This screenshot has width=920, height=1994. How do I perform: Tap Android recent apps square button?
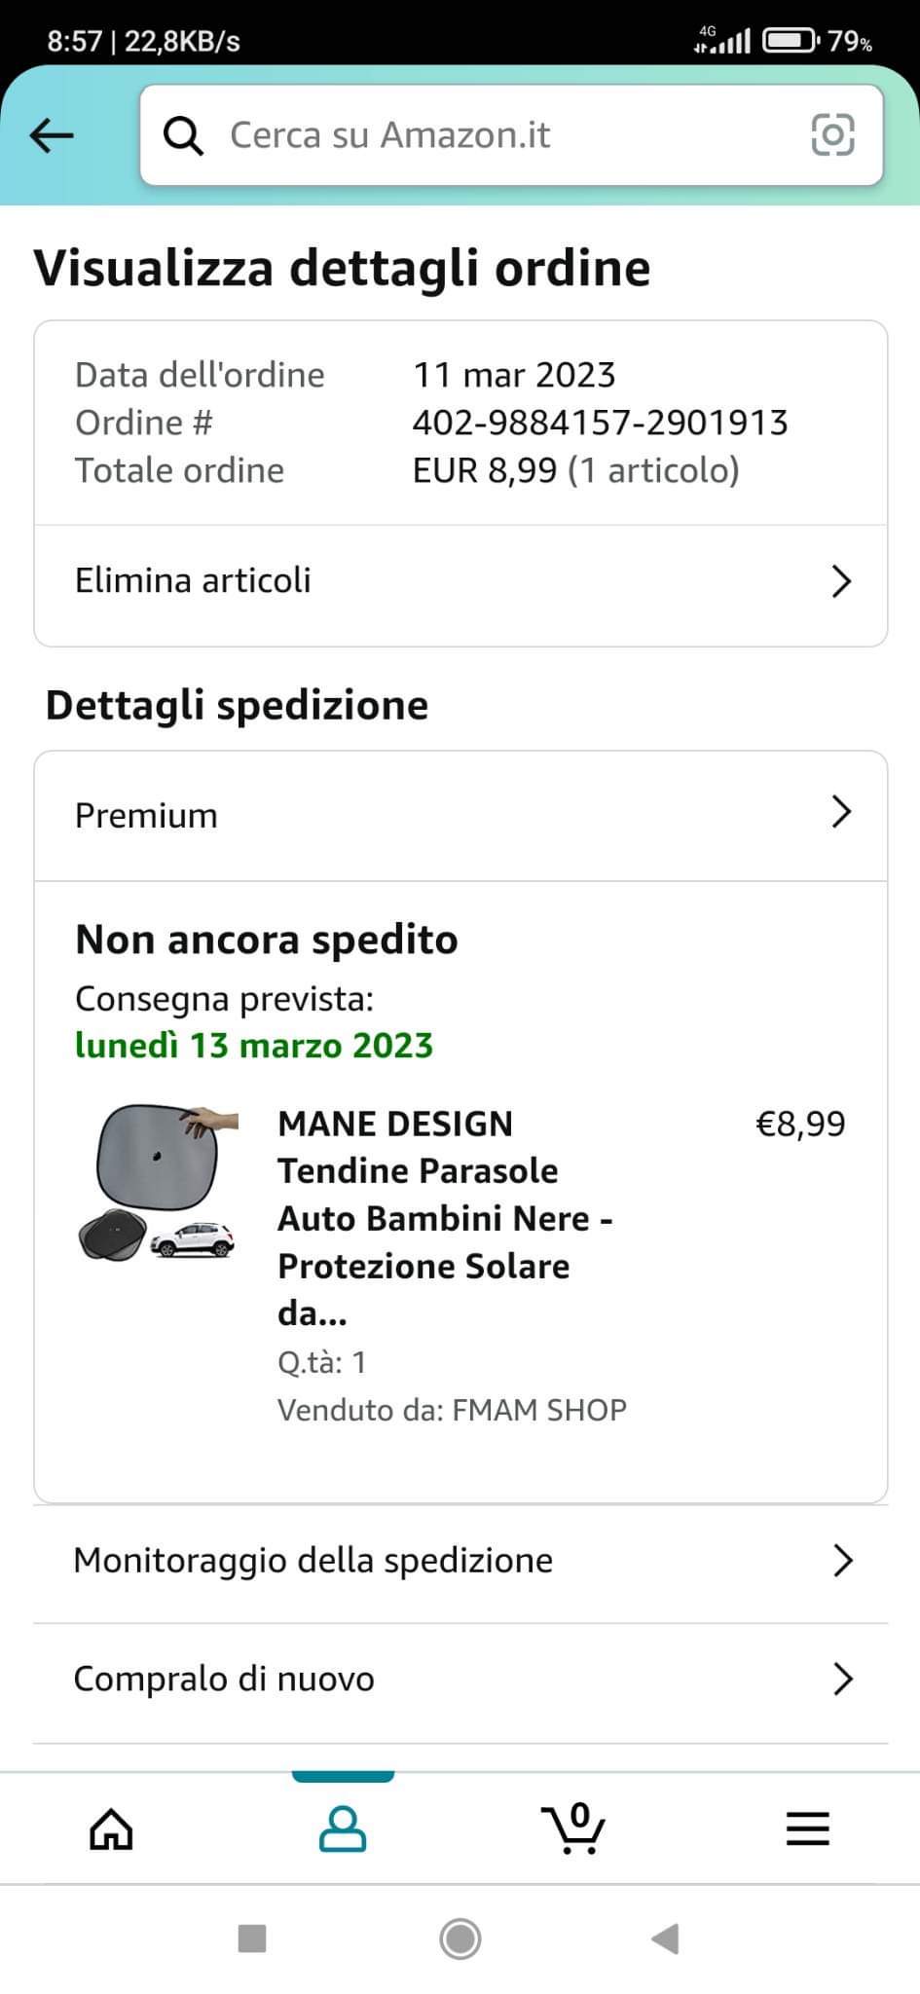[x=252, y=1939]
